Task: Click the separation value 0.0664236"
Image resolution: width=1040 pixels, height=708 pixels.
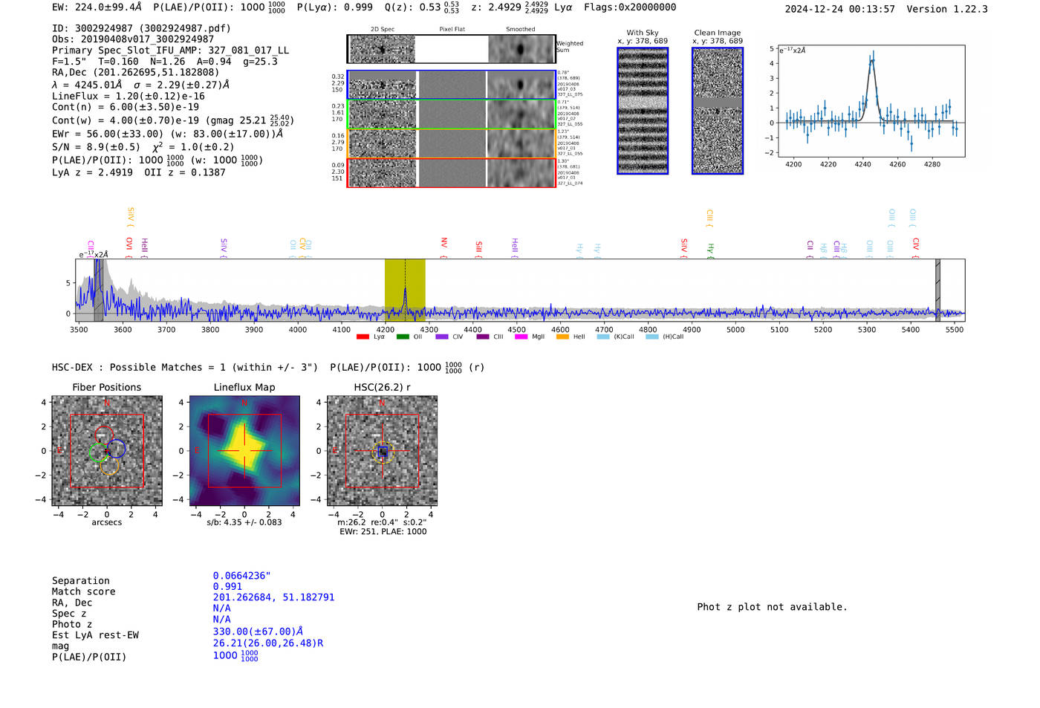Action: click(x=242, y=576)
